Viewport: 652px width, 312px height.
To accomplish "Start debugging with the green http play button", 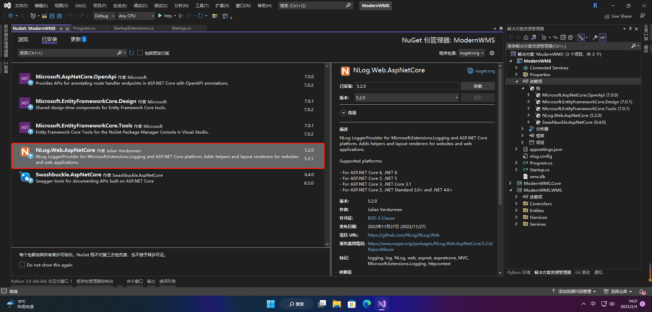I will (160, 16).
